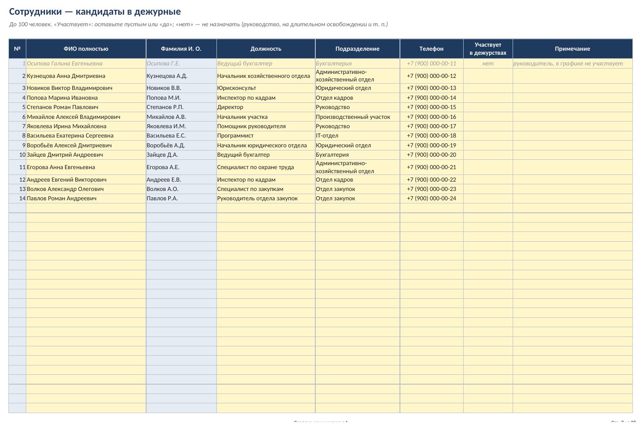This screenshot has width=644, height=430.
Task: Select the department cell "IT-отдел"
Action: pyautogui.click(x=358, y=136)
